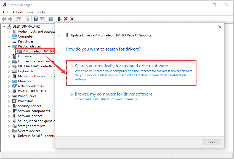Close the Update Drivers dialog
This screenshot has height=159, width=234.
[x=220, y=27]
